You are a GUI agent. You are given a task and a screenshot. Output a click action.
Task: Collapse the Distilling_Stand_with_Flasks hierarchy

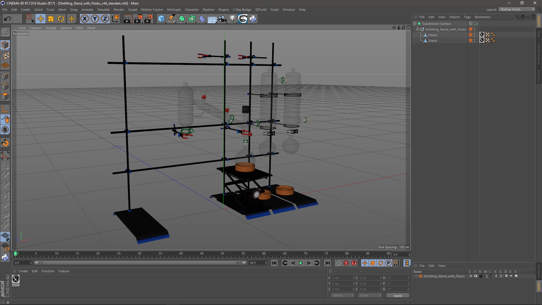[x=418, y=29]
